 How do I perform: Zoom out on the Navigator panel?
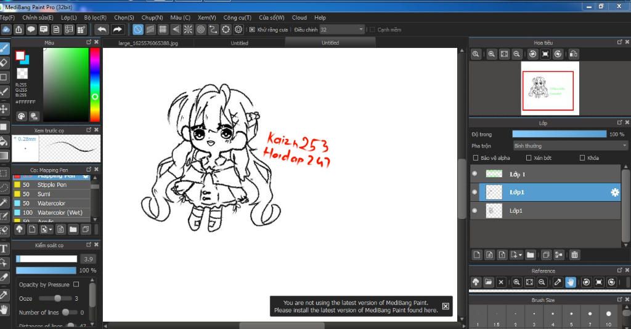coord(517,54)
